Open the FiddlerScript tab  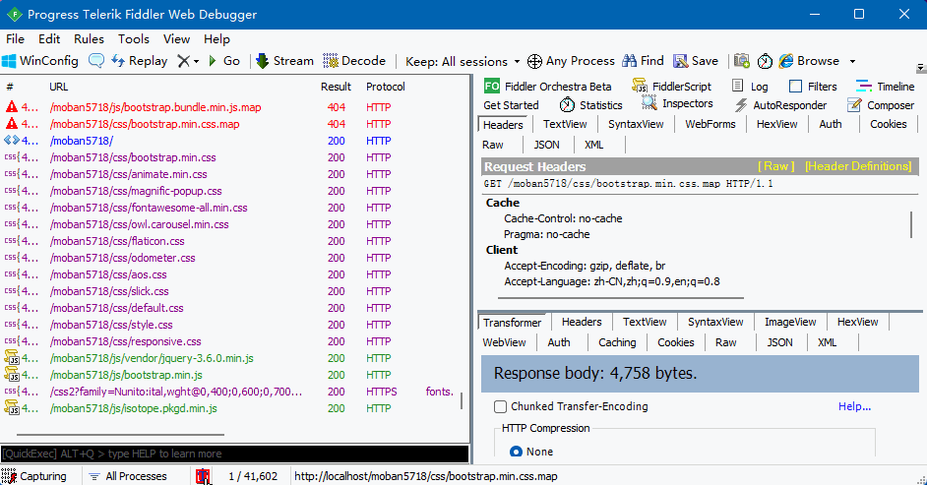pos(671,87)
